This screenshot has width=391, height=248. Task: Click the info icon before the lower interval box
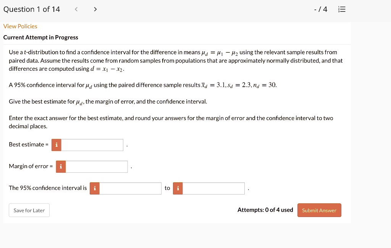pos(94,188)
